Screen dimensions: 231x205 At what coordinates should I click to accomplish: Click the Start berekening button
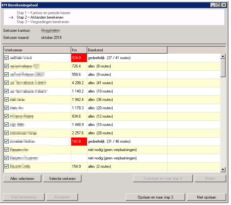click(x=24, y=197)
